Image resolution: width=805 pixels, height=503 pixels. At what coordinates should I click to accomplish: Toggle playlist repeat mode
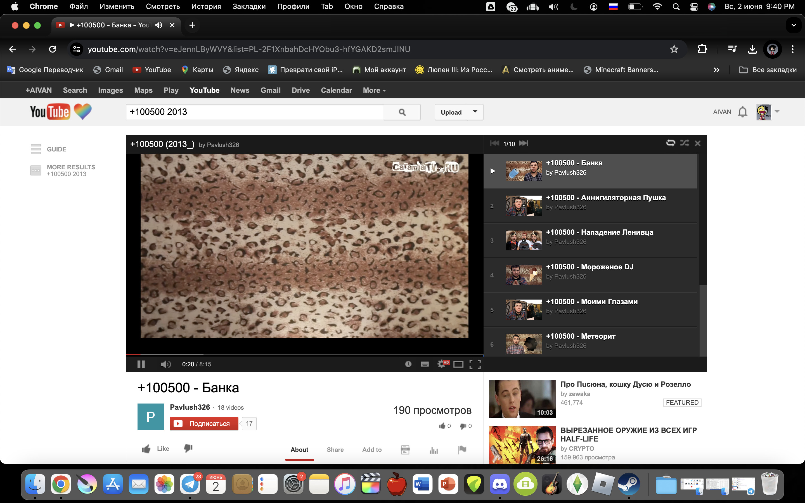(670, 143)
